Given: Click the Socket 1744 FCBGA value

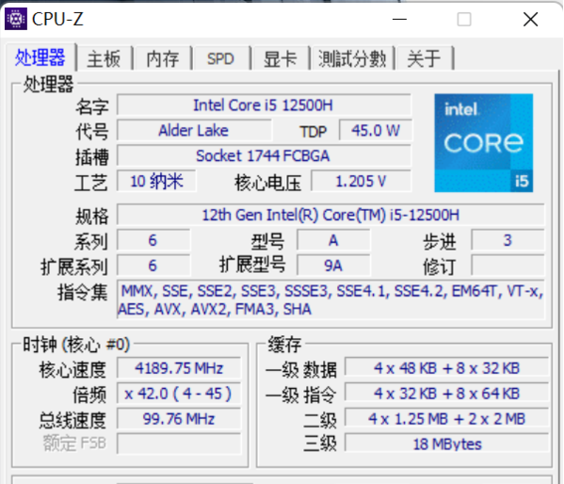Looking at the screenshot, I should (x=264, y=155).
